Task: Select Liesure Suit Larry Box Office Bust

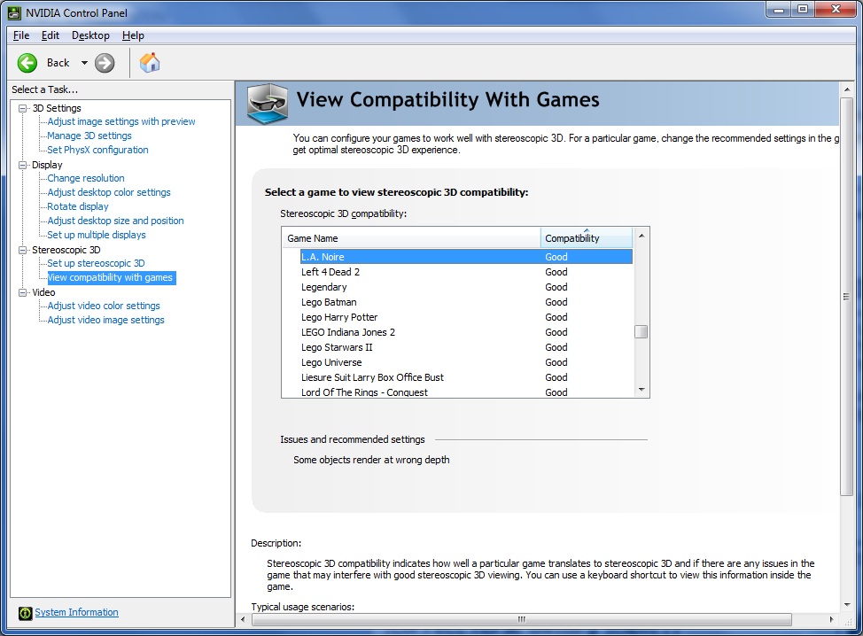Action: pyautogui.click(x=466, y=377)
